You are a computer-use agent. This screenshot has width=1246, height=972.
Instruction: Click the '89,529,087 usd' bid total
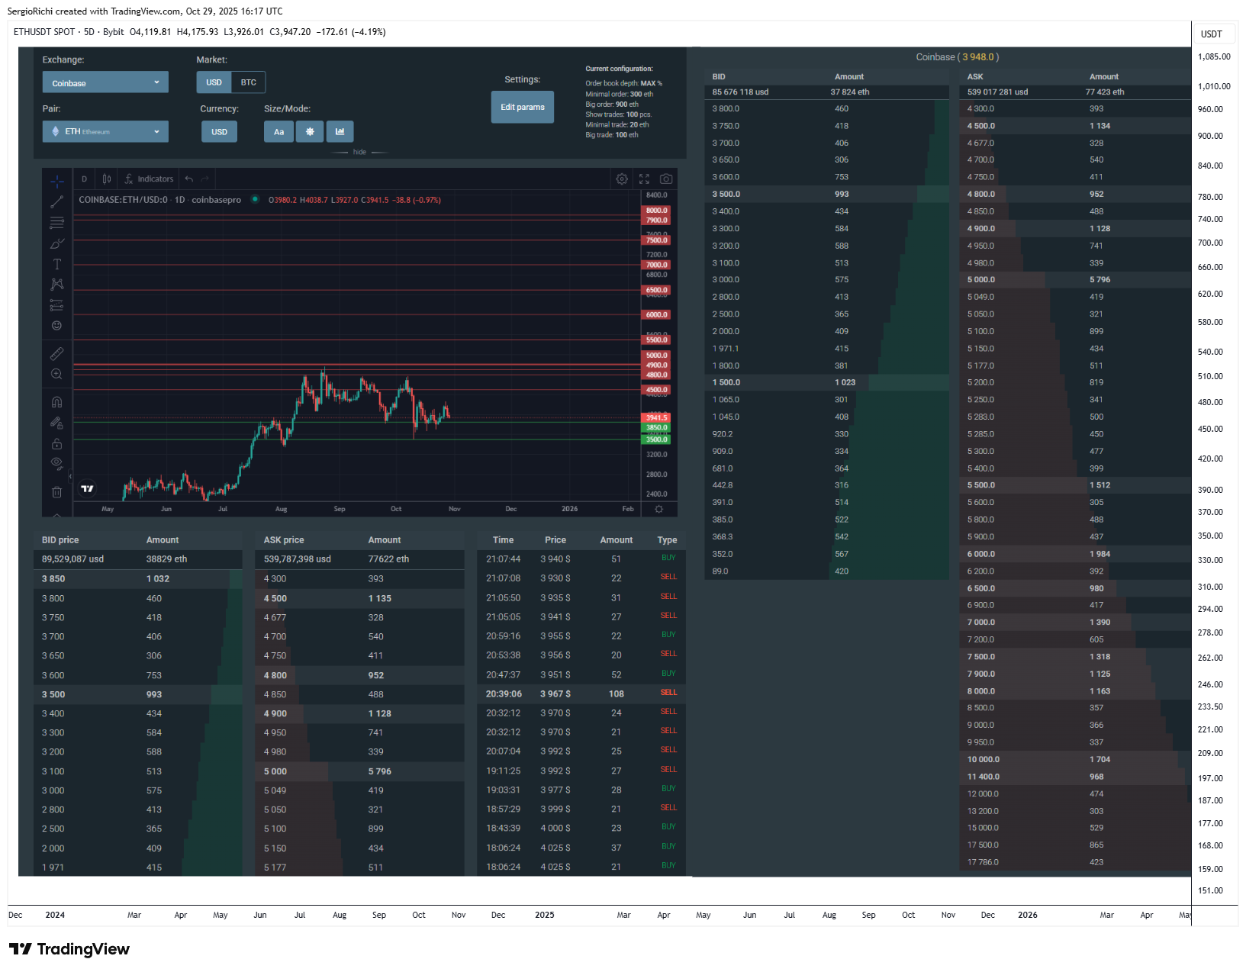[72, 559]
